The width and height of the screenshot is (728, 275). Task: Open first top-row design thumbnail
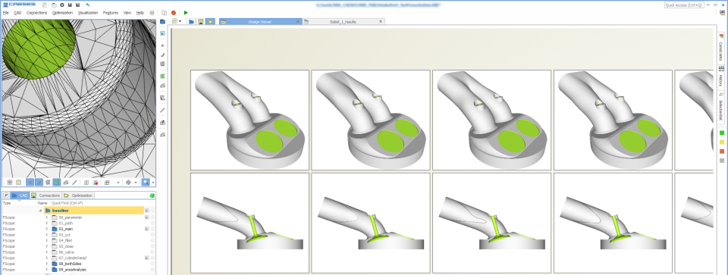point(249,120)
